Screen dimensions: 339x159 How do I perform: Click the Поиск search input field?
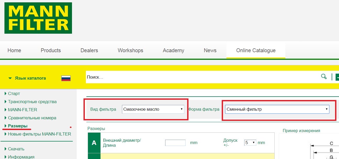click(202, 77)
